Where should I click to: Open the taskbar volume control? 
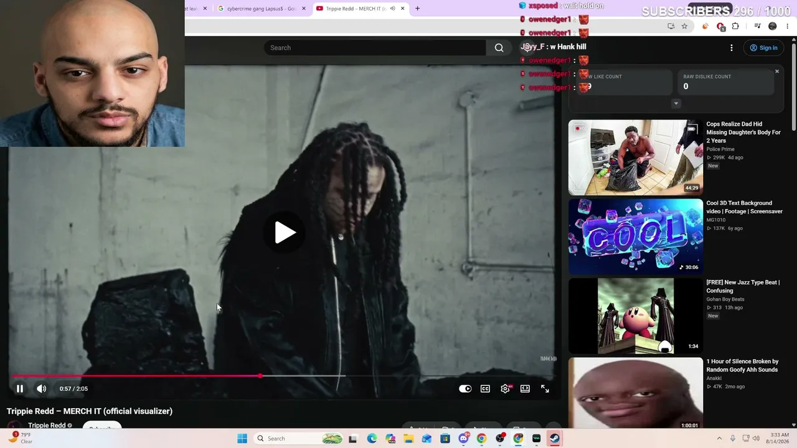(757, 439)
